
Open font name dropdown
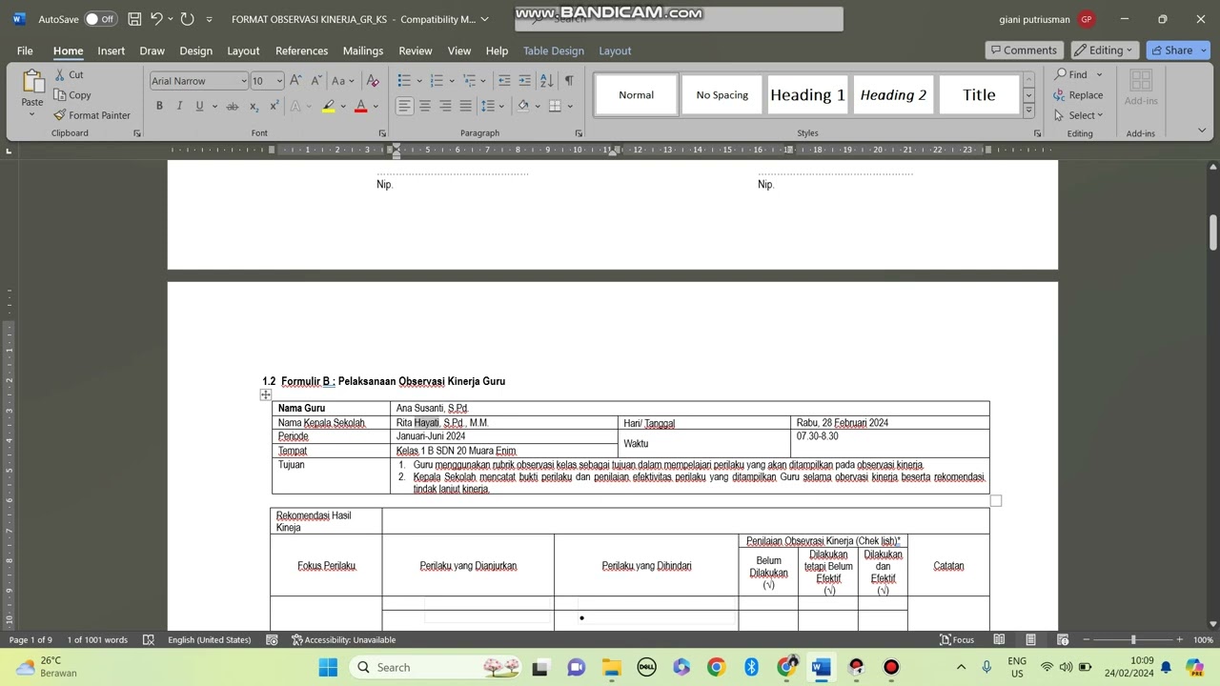tap(243, 81)
